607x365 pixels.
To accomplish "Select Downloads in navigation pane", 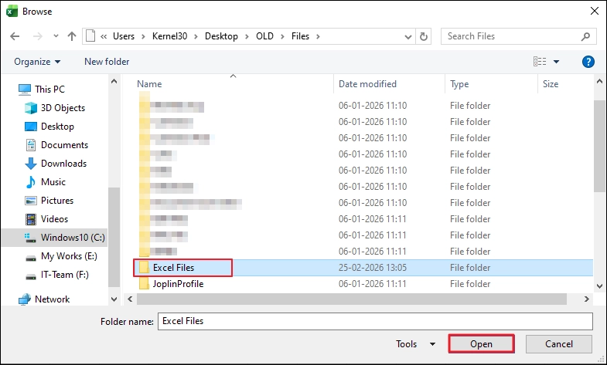I will click(x=63, y=164).
